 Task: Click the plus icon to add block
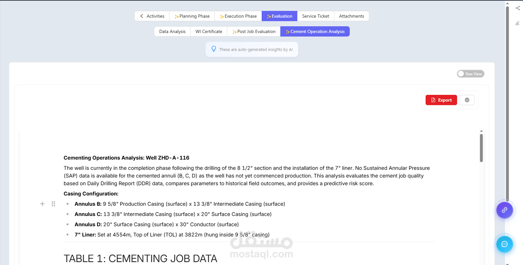(42, 204)
